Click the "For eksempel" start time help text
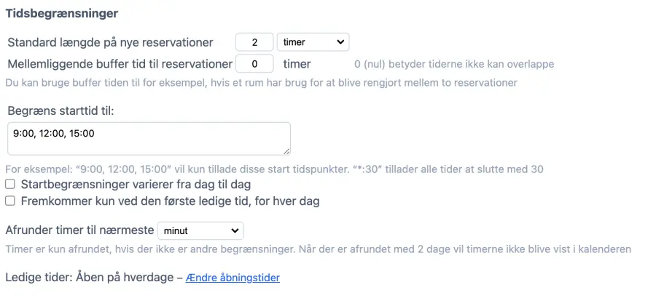Screen dimensions: 656x298 point(274,169)
